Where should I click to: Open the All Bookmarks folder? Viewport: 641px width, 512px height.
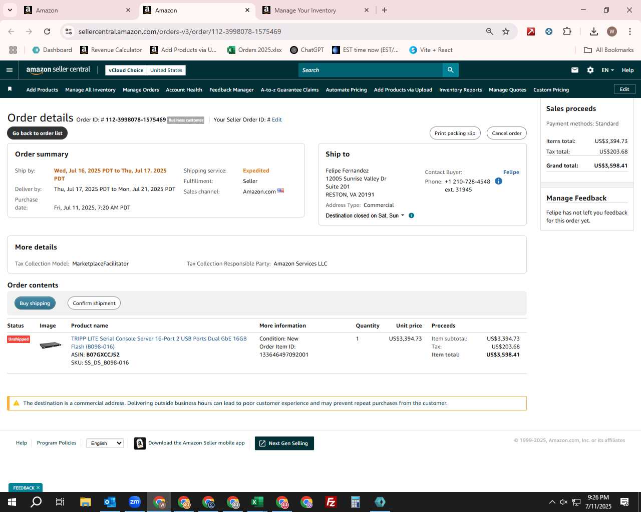(609, 50)
